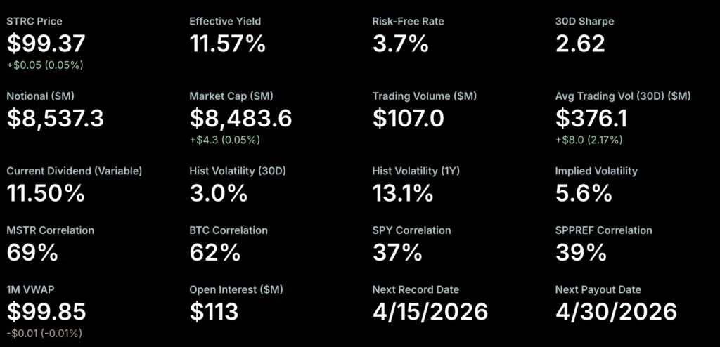Click the Next Record Date 4/15/2026

coord(430,311)
